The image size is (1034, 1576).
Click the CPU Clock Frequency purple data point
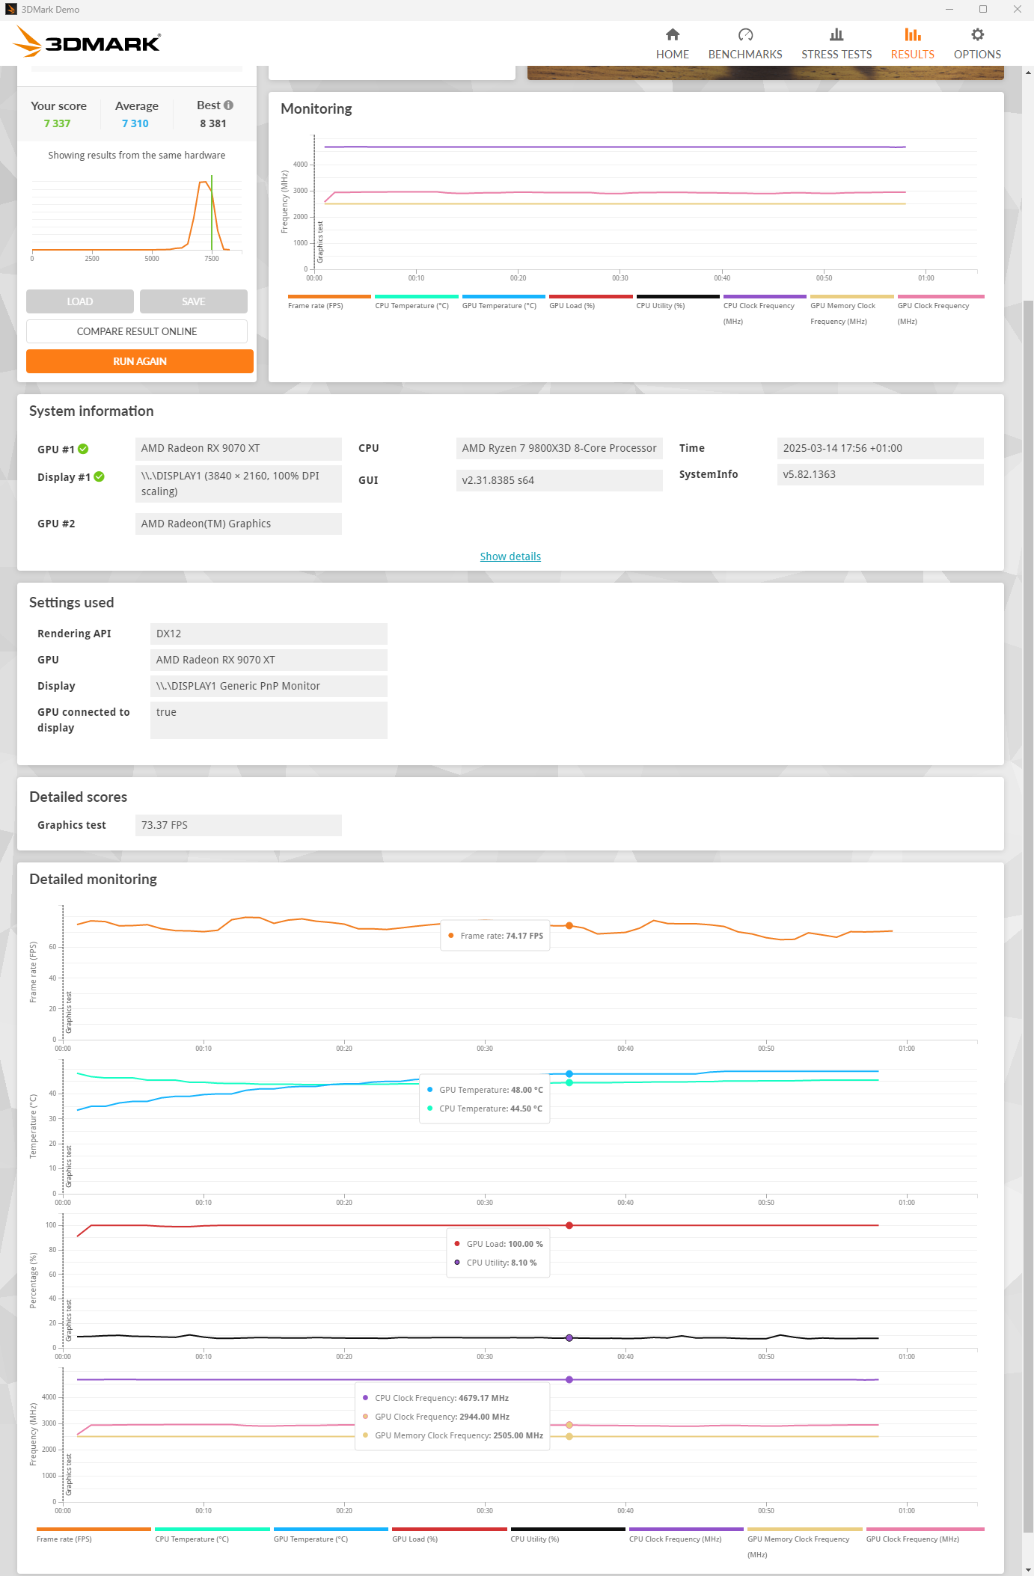(x=569, y=1379)
